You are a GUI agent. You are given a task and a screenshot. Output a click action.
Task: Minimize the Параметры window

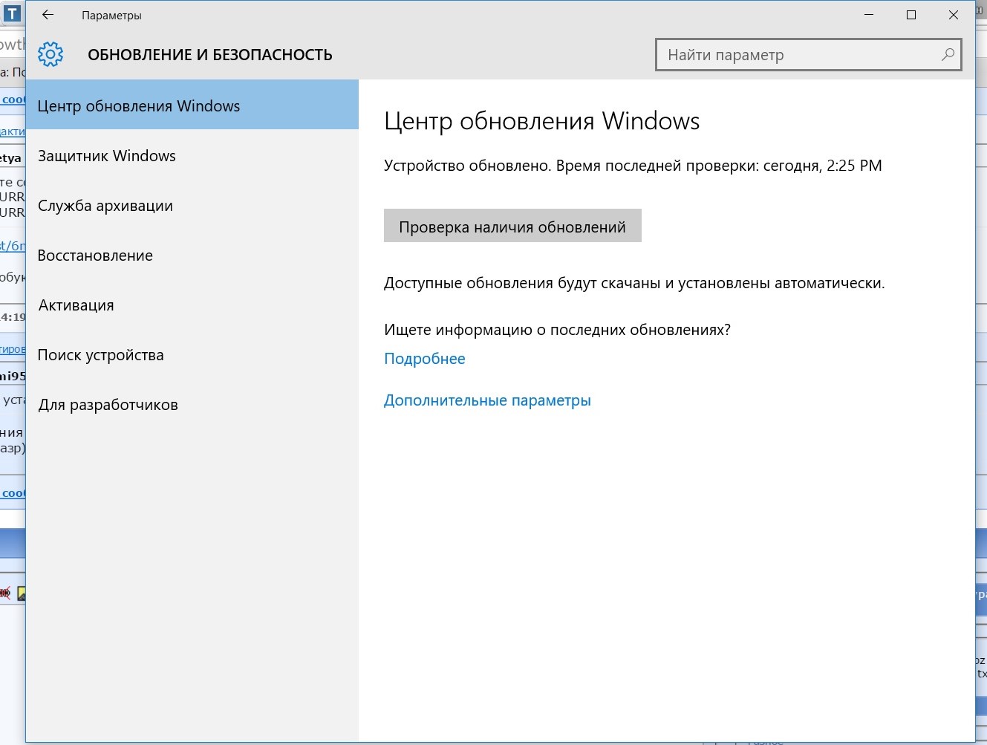click(869, 15)
